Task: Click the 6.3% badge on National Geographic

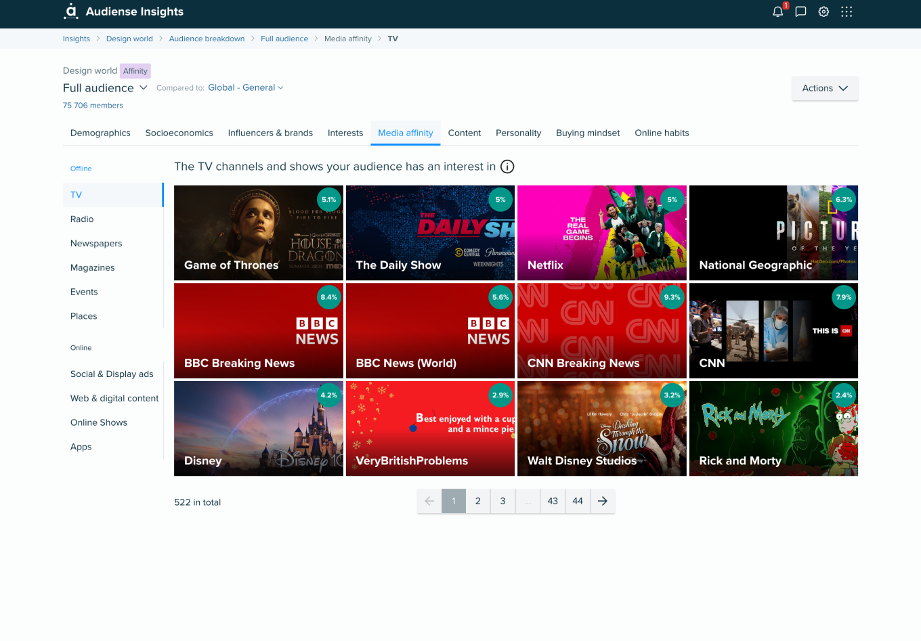Action: tap(844, 200)
